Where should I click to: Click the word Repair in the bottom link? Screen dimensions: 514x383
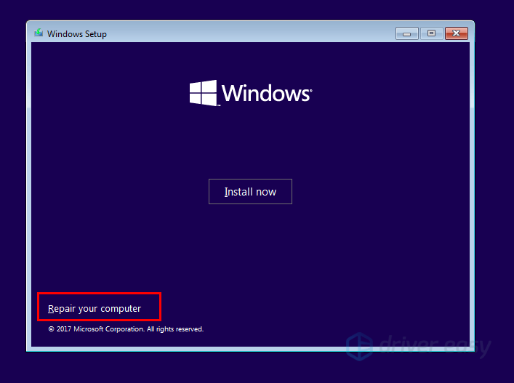61,309
